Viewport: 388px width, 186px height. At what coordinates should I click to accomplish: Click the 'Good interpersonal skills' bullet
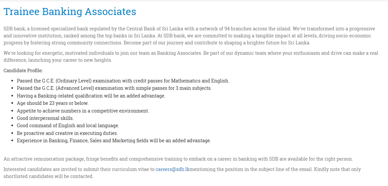click(45, 118)
